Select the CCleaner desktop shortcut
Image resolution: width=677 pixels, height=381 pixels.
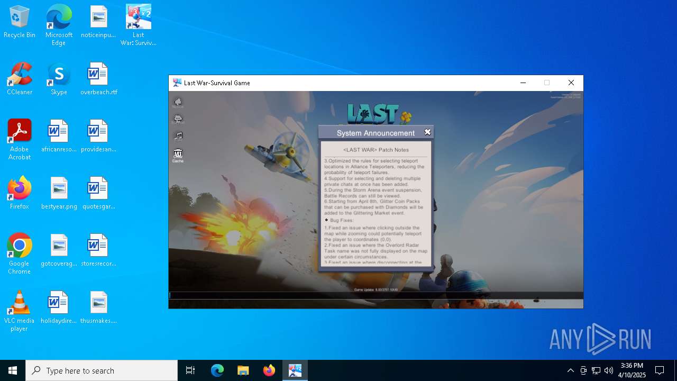[x=20, y=79]
